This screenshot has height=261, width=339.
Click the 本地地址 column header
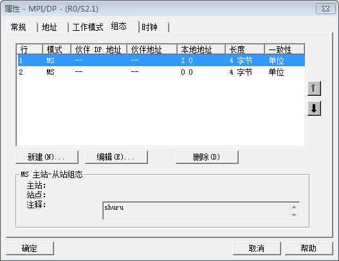click(201, 50)
